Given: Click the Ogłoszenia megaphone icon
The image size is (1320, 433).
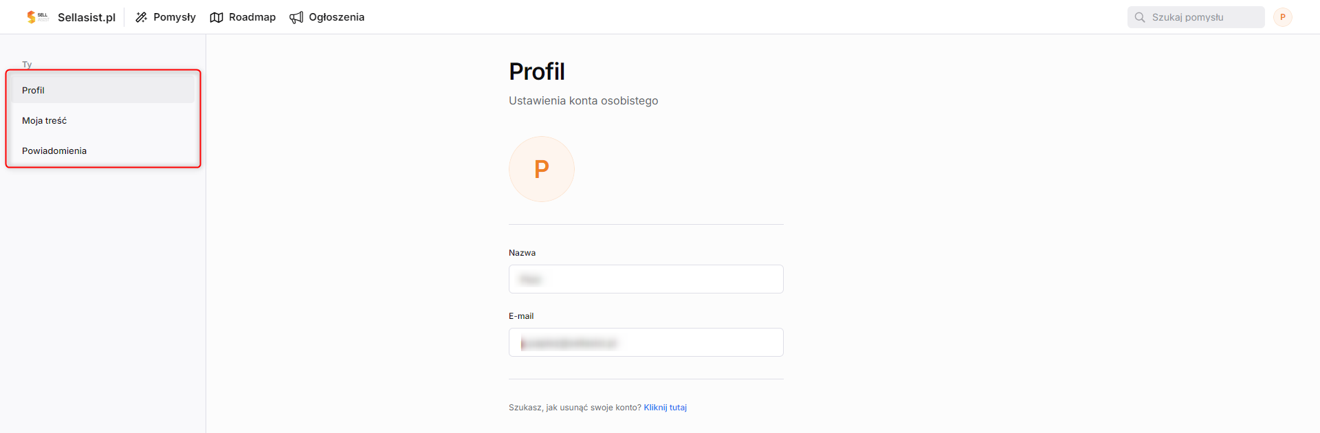Looking at the screenshot, I should point(296,17).
